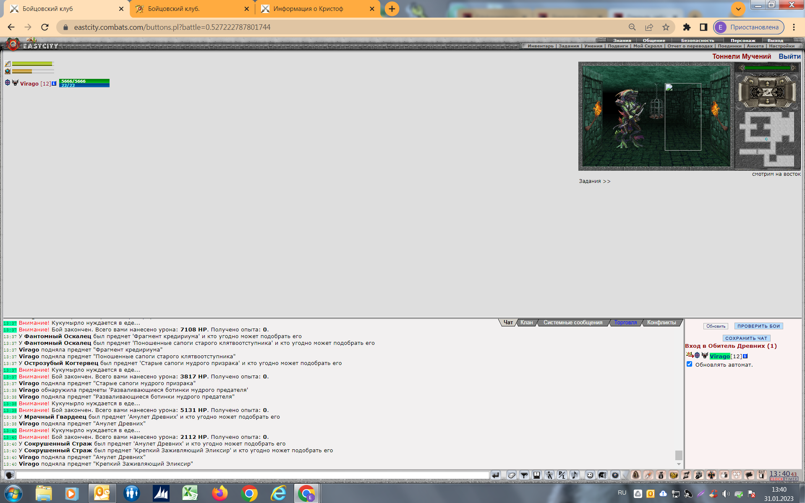Screen dimensions: 805x503
Task: Open Firefox from the Windows taskbar
Action: tap(220, 493)
